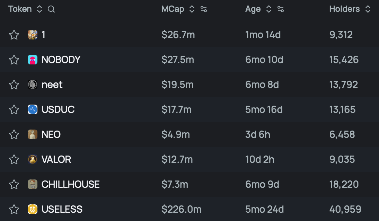Viewport: 379px width, 221px height.
Task: Click the USELESS token logo
Action: pos(33,209)
